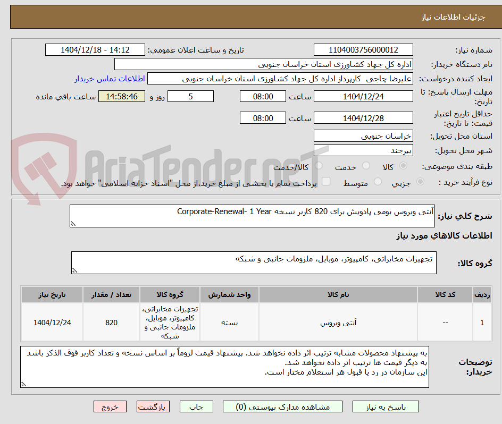502x424 pixels.
Task: Click the delivery province خراسان جنوبی field
Action: (363, 136)
